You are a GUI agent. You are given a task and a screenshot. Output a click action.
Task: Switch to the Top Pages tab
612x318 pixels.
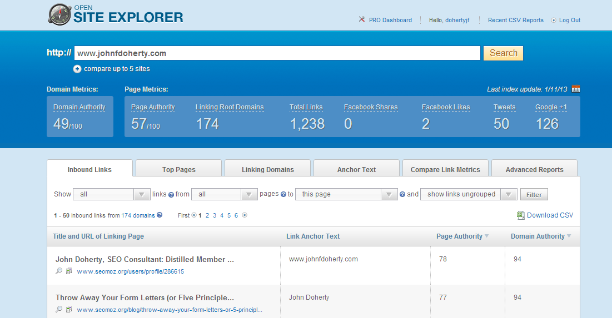coord(179,169)
